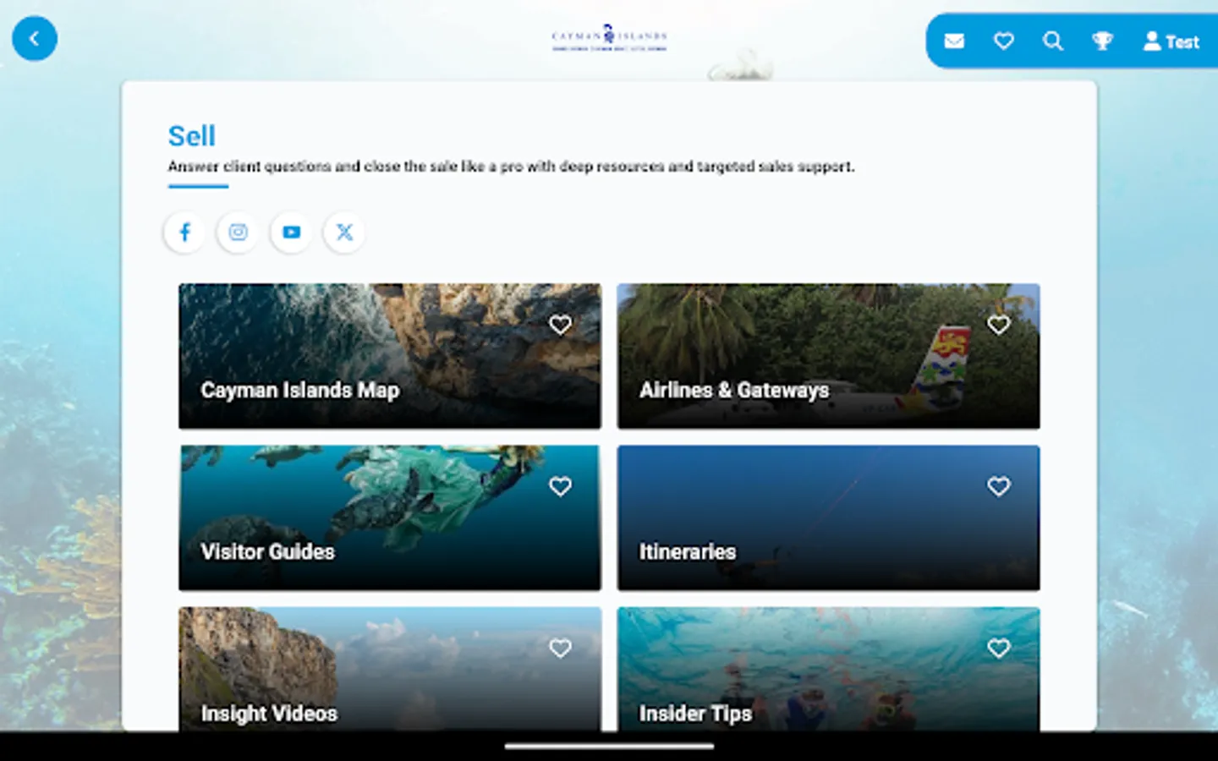1218x761 pixels.
Task: Open the search magnifier icon
Action: tap(1052, 41)
